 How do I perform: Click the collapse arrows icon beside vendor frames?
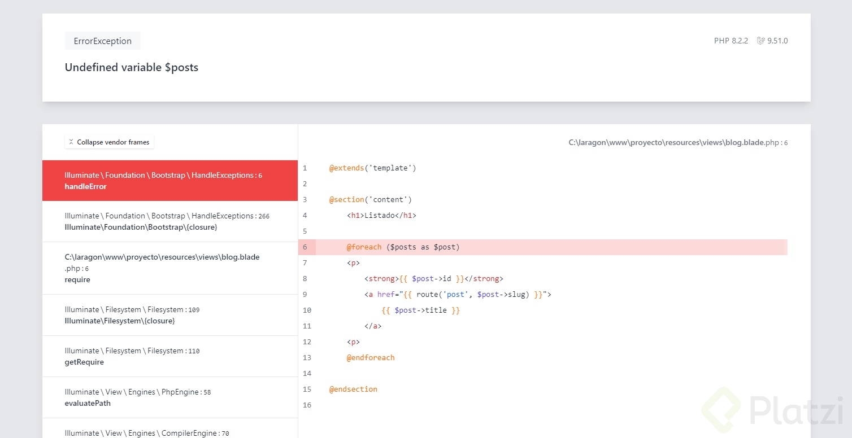(71, 142)
